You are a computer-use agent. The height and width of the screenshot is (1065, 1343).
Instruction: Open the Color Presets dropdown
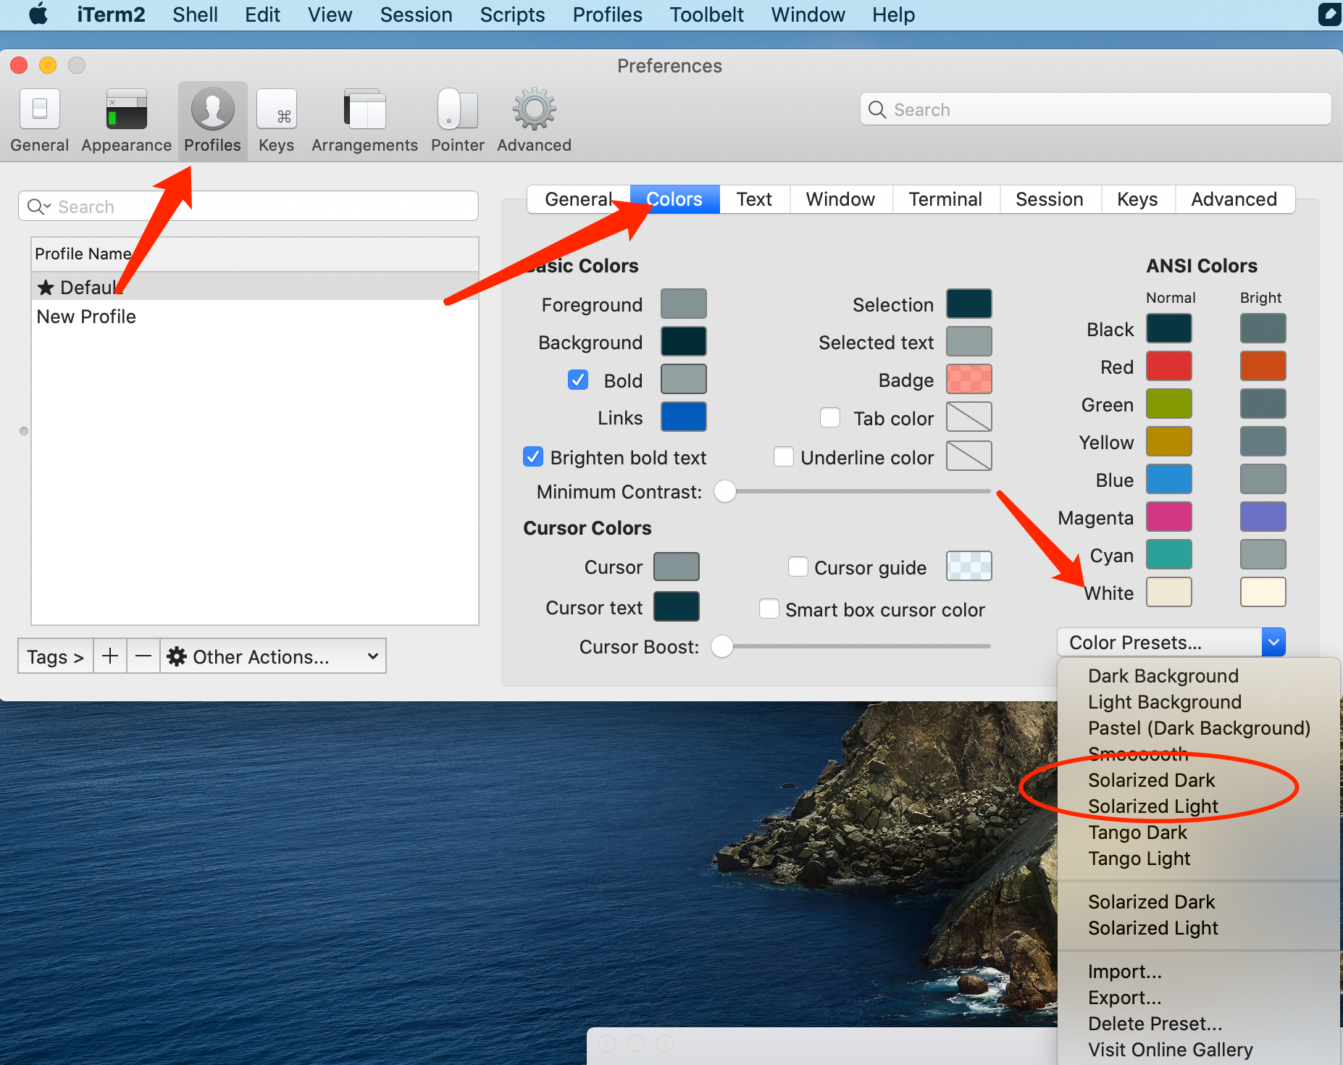[x=1171, y=643]
